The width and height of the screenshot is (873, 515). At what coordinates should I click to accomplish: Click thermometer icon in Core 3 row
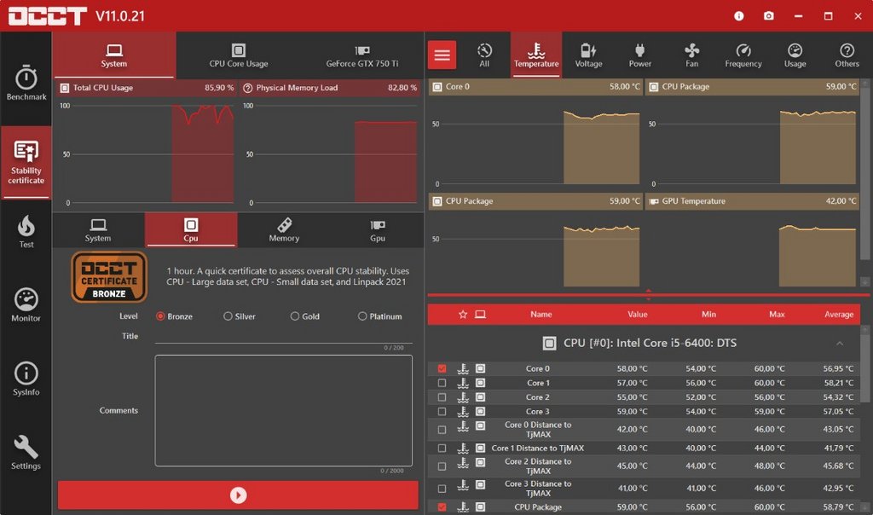pos(463,412)
